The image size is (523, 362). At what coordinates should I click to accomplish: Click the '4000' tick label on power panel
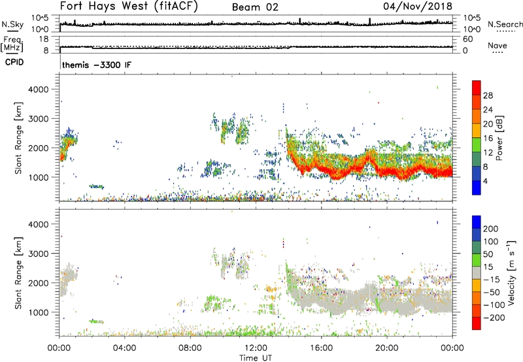(39, 90)
